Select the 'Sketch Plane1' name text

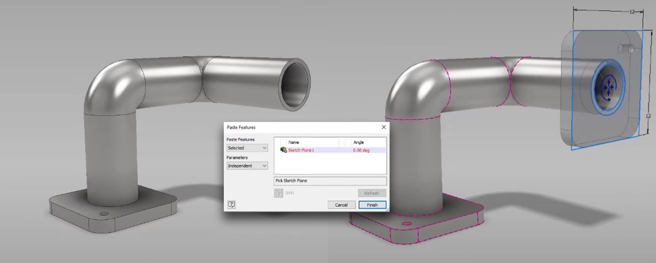[x=301, y=150]
